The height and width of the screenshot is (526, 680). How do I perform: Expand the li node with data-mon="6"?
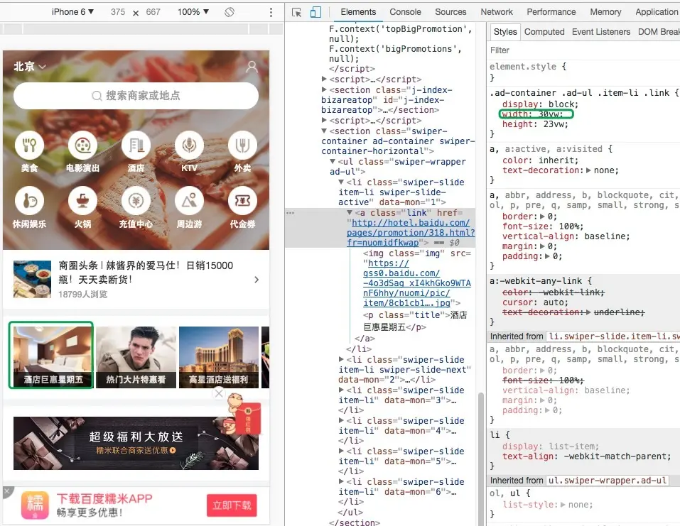coord(341,481)
